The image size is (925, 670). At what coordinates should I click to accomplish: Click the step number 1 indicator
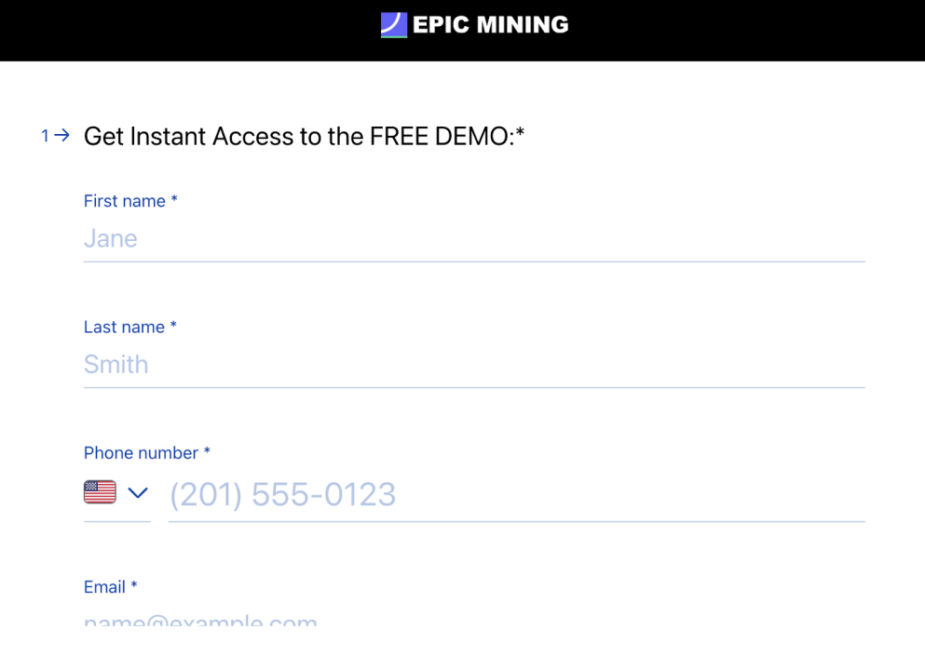(45, 137)
